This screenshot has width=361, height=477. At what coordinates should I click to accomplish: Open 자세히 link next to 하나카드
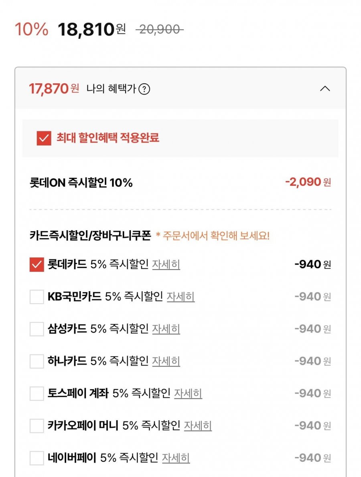pyautogui.click(x=166, y=361)
